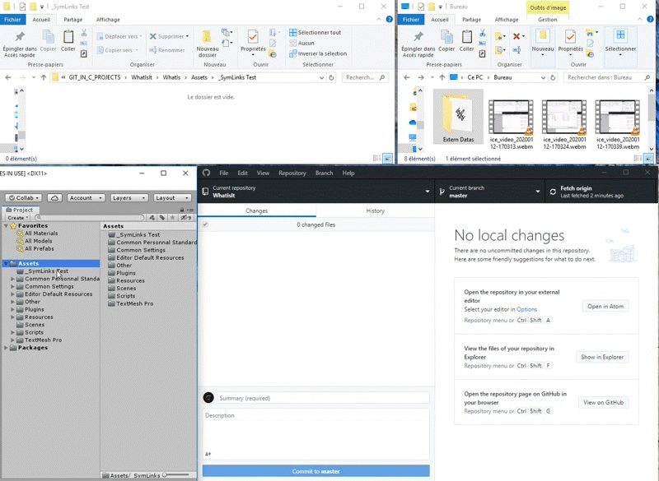This screenshot has height=481, width=659.
Task: Click Nouveau dossier icon in SymLinks Test window
Action: coord(208,44)
